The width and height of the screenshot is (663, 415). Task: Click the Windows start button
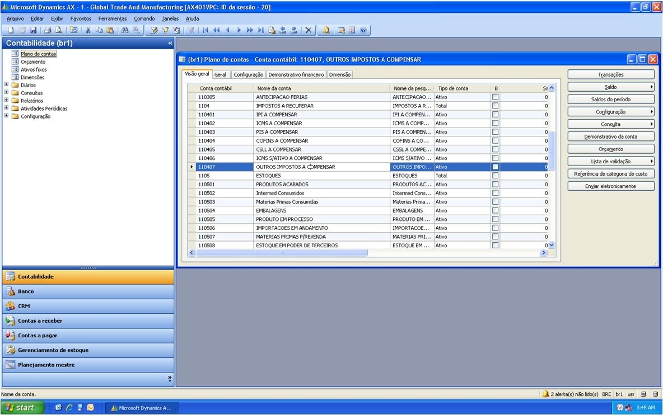pos(22,407)
